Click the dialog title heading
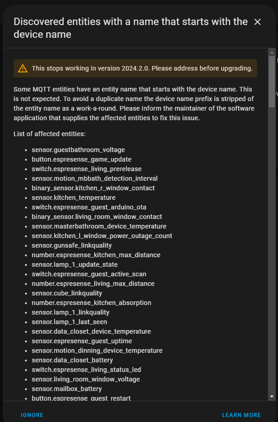 tap(131, 28)
